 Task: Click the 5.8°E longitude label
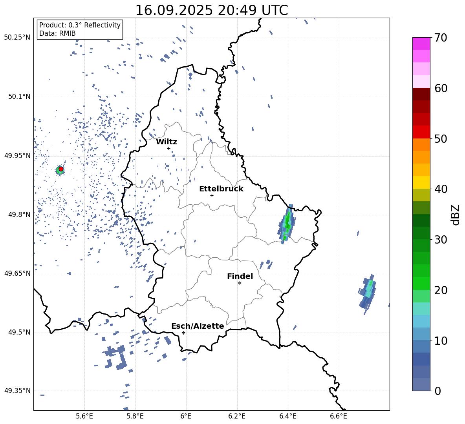pos(135,416)
